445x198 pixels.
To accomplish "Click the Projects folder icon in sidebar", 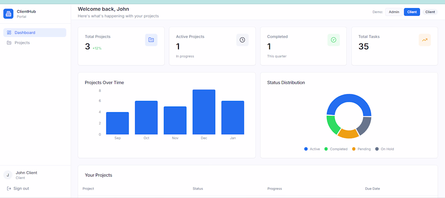I will [9, 43].
